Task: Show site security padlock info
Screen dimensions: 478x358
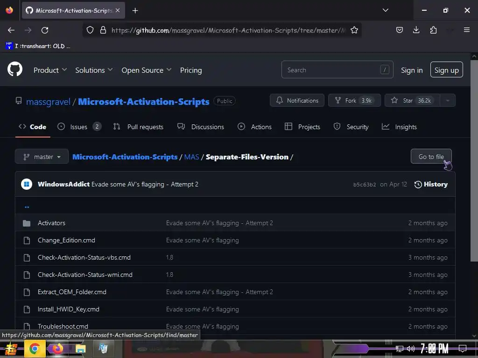Action: click(103, 30)
